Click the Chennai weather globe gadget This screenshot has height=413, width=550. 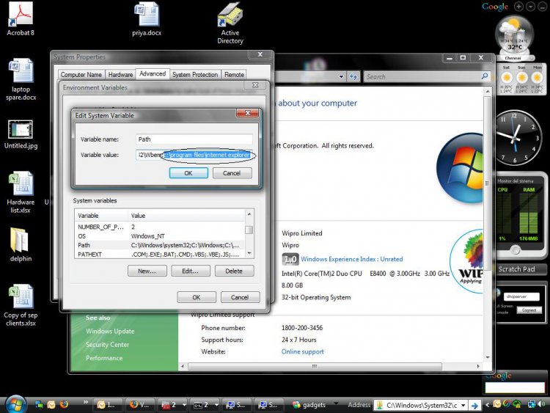pyautogui.click(x=514, y=38)
